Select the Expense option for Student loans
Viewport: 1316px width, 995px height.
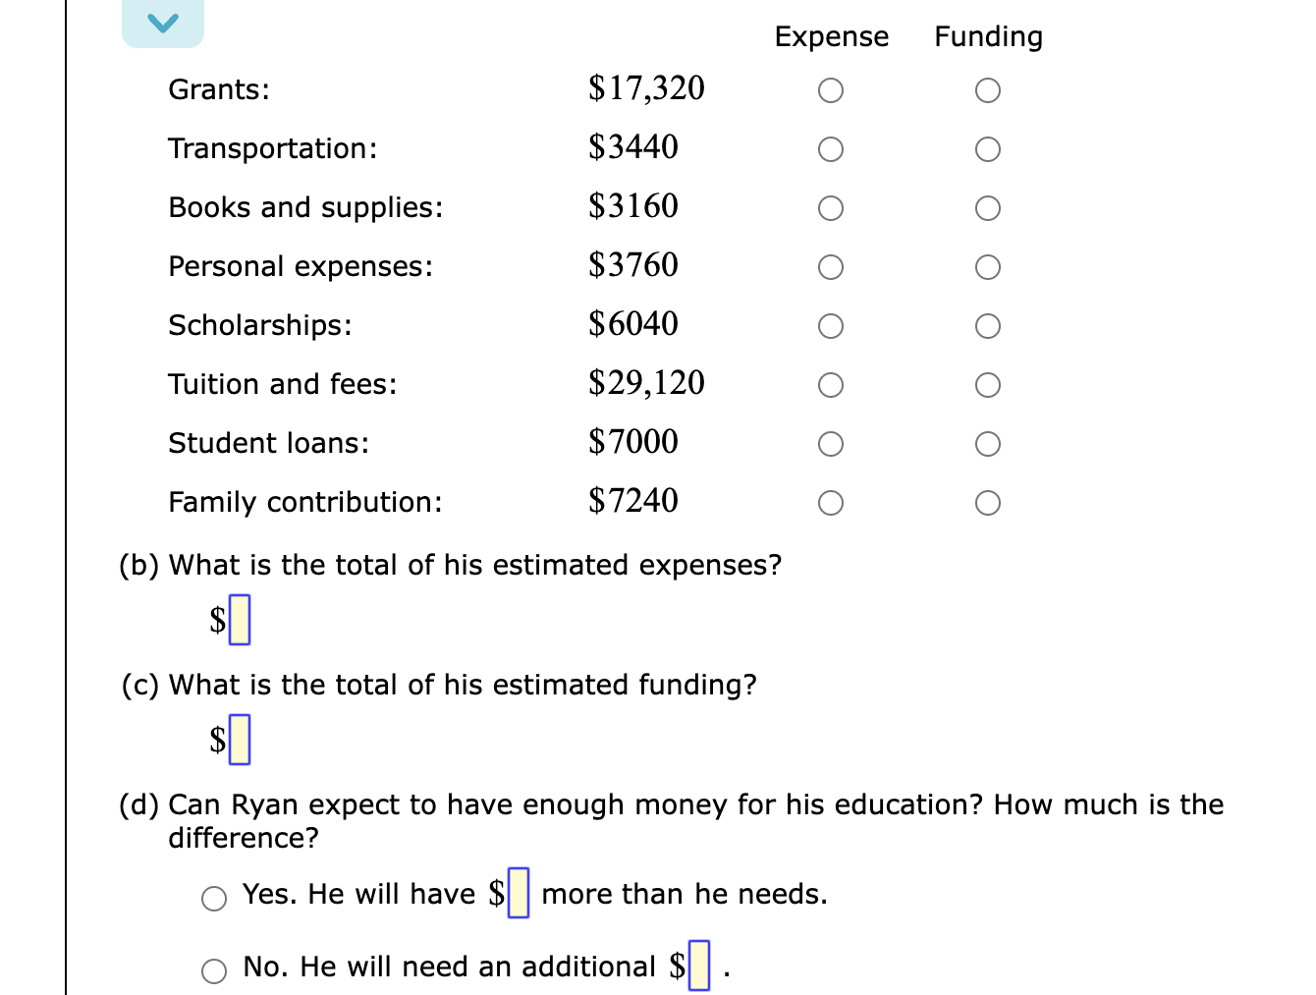click(x=830, y=443)
